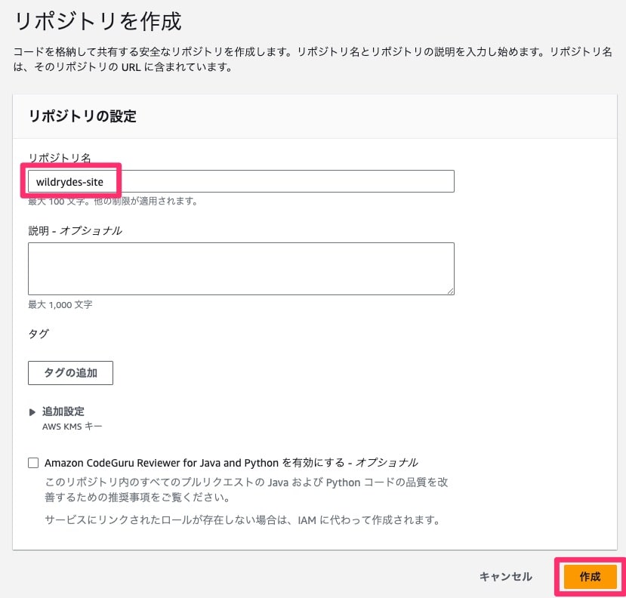626x598 pixels.
Task: Click the IAM service-linked role note
Action: 239,520
